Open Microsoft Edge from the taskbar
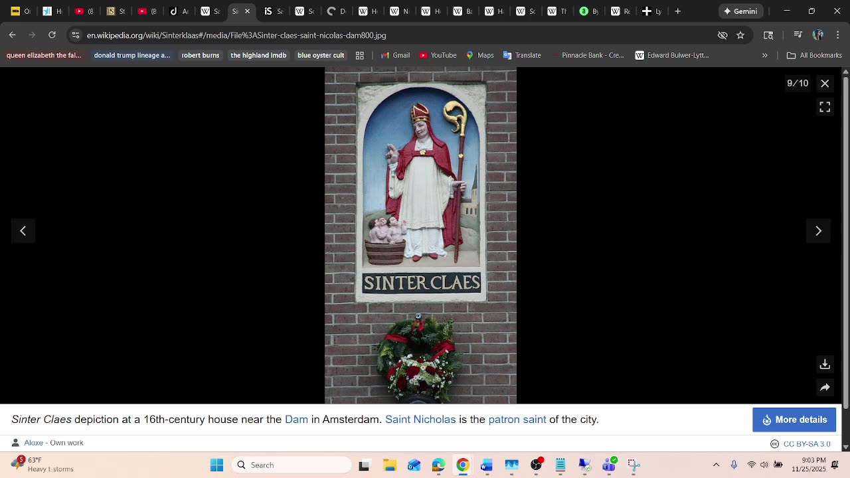The height and width of the screenshot is (478, 850). pos(438,465)
